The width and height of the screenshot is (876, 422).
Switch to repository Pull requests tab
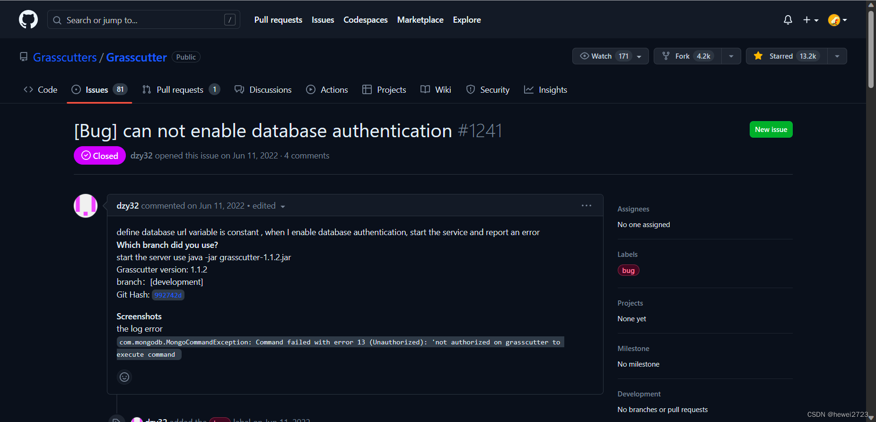pos(181,90)
